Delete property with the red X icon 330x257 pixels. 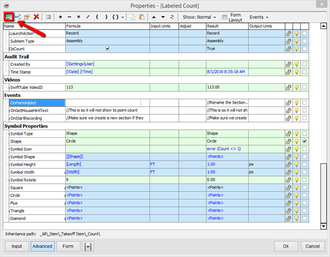36,17
